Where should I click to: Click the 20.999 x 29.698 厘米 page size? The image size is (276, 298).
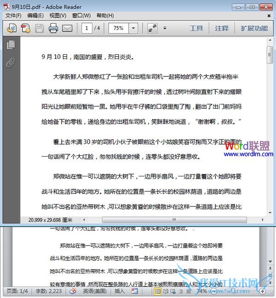pos(50,220)
